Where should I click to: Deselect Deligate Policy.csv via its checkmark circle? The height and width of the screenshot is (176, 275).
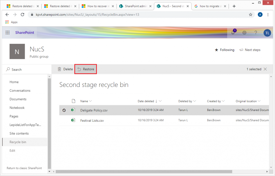coord(64,110)
